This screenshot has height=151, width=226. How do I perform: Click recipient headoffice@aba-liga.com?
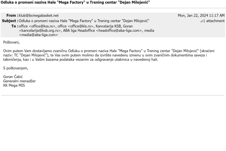tap(119, 31)
